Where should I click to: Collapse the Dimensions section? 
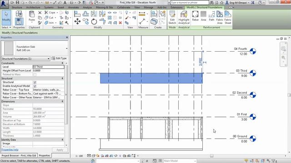pos(62,101)
